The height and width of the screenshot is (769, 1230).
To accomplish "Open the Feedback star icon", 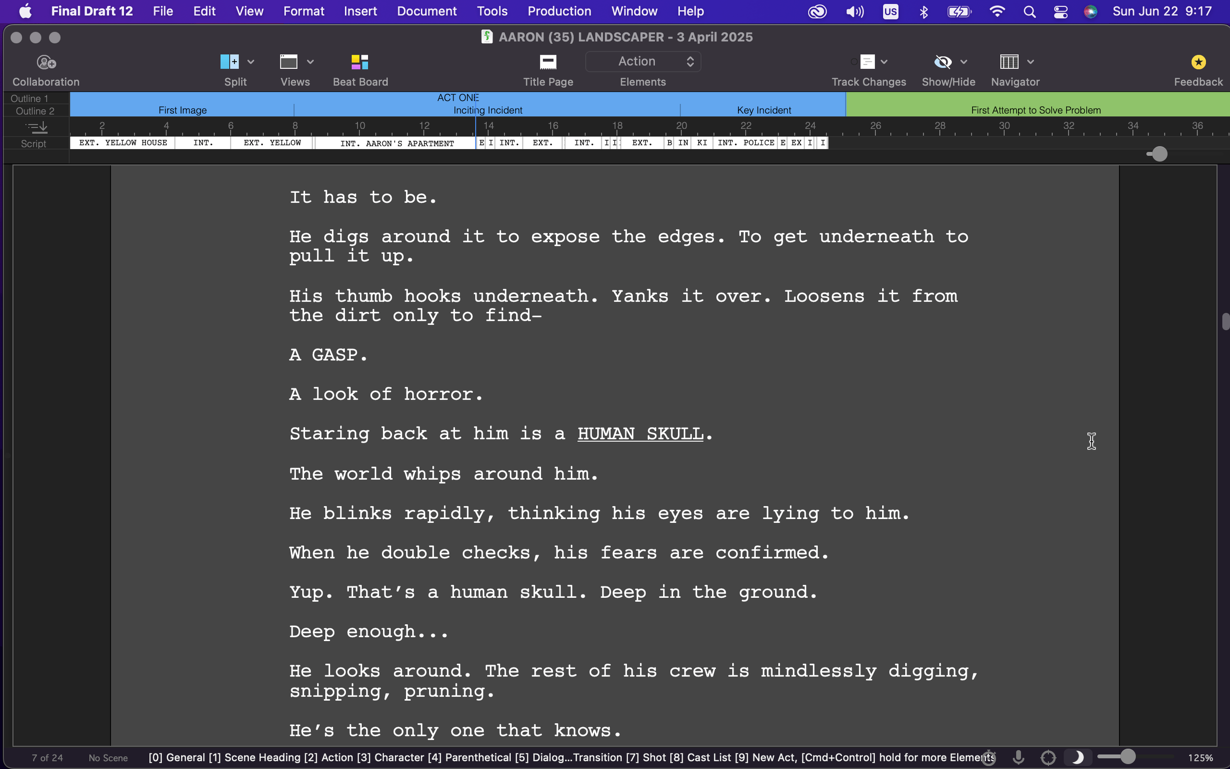I will (x=1198, y=62).
